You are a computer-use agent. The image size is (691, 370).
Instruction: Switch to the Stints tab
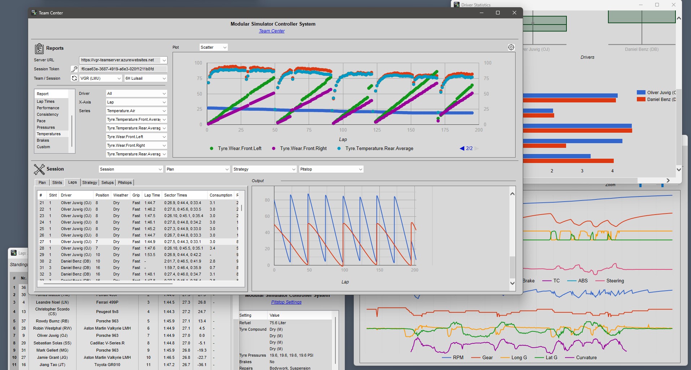pyautogui.click(x=57, y=182)
